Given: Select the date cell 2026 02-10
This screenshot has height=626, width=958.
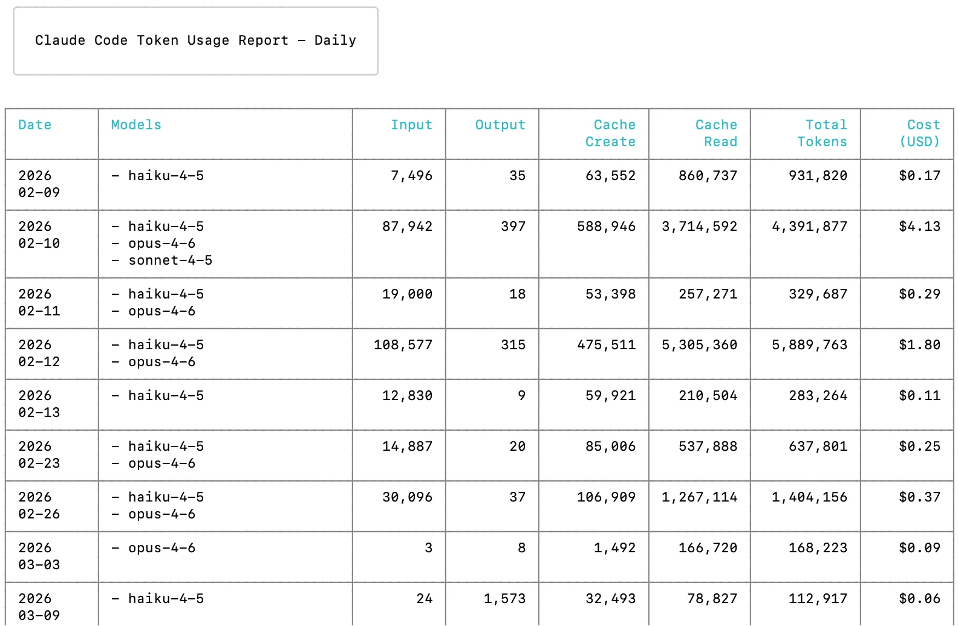Looking at the screenshot, I should point(39,235).
